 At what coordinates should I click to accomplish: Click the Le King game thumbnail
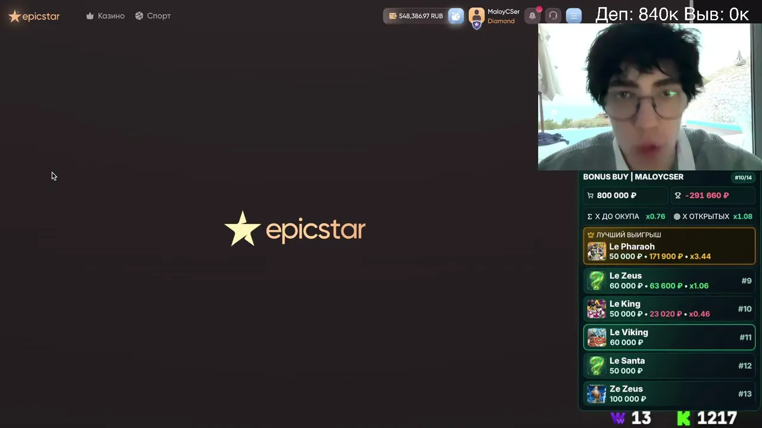point(597,309)
